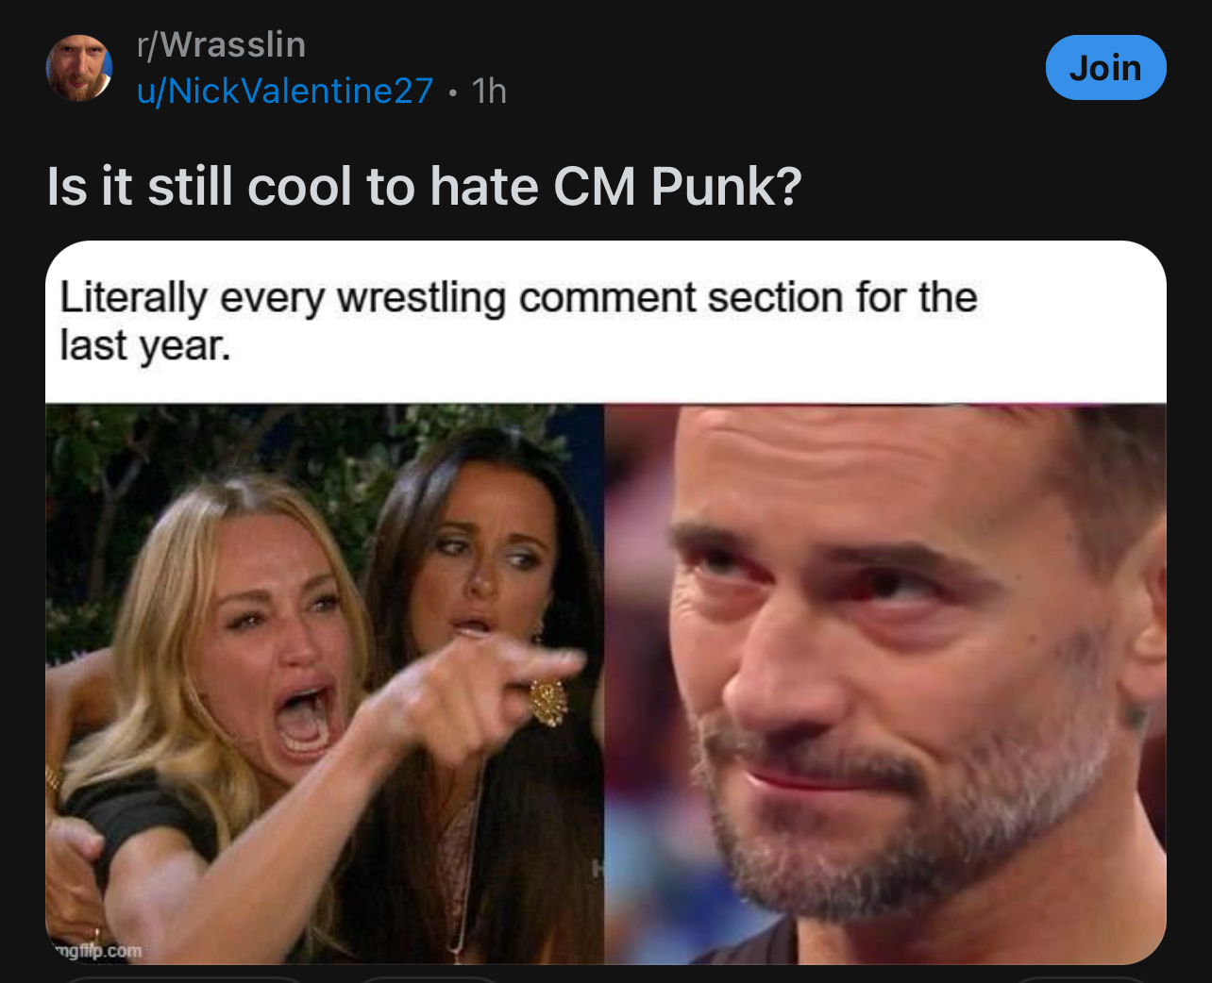Click the caption's second line 'last year.'

pos(144,346)
